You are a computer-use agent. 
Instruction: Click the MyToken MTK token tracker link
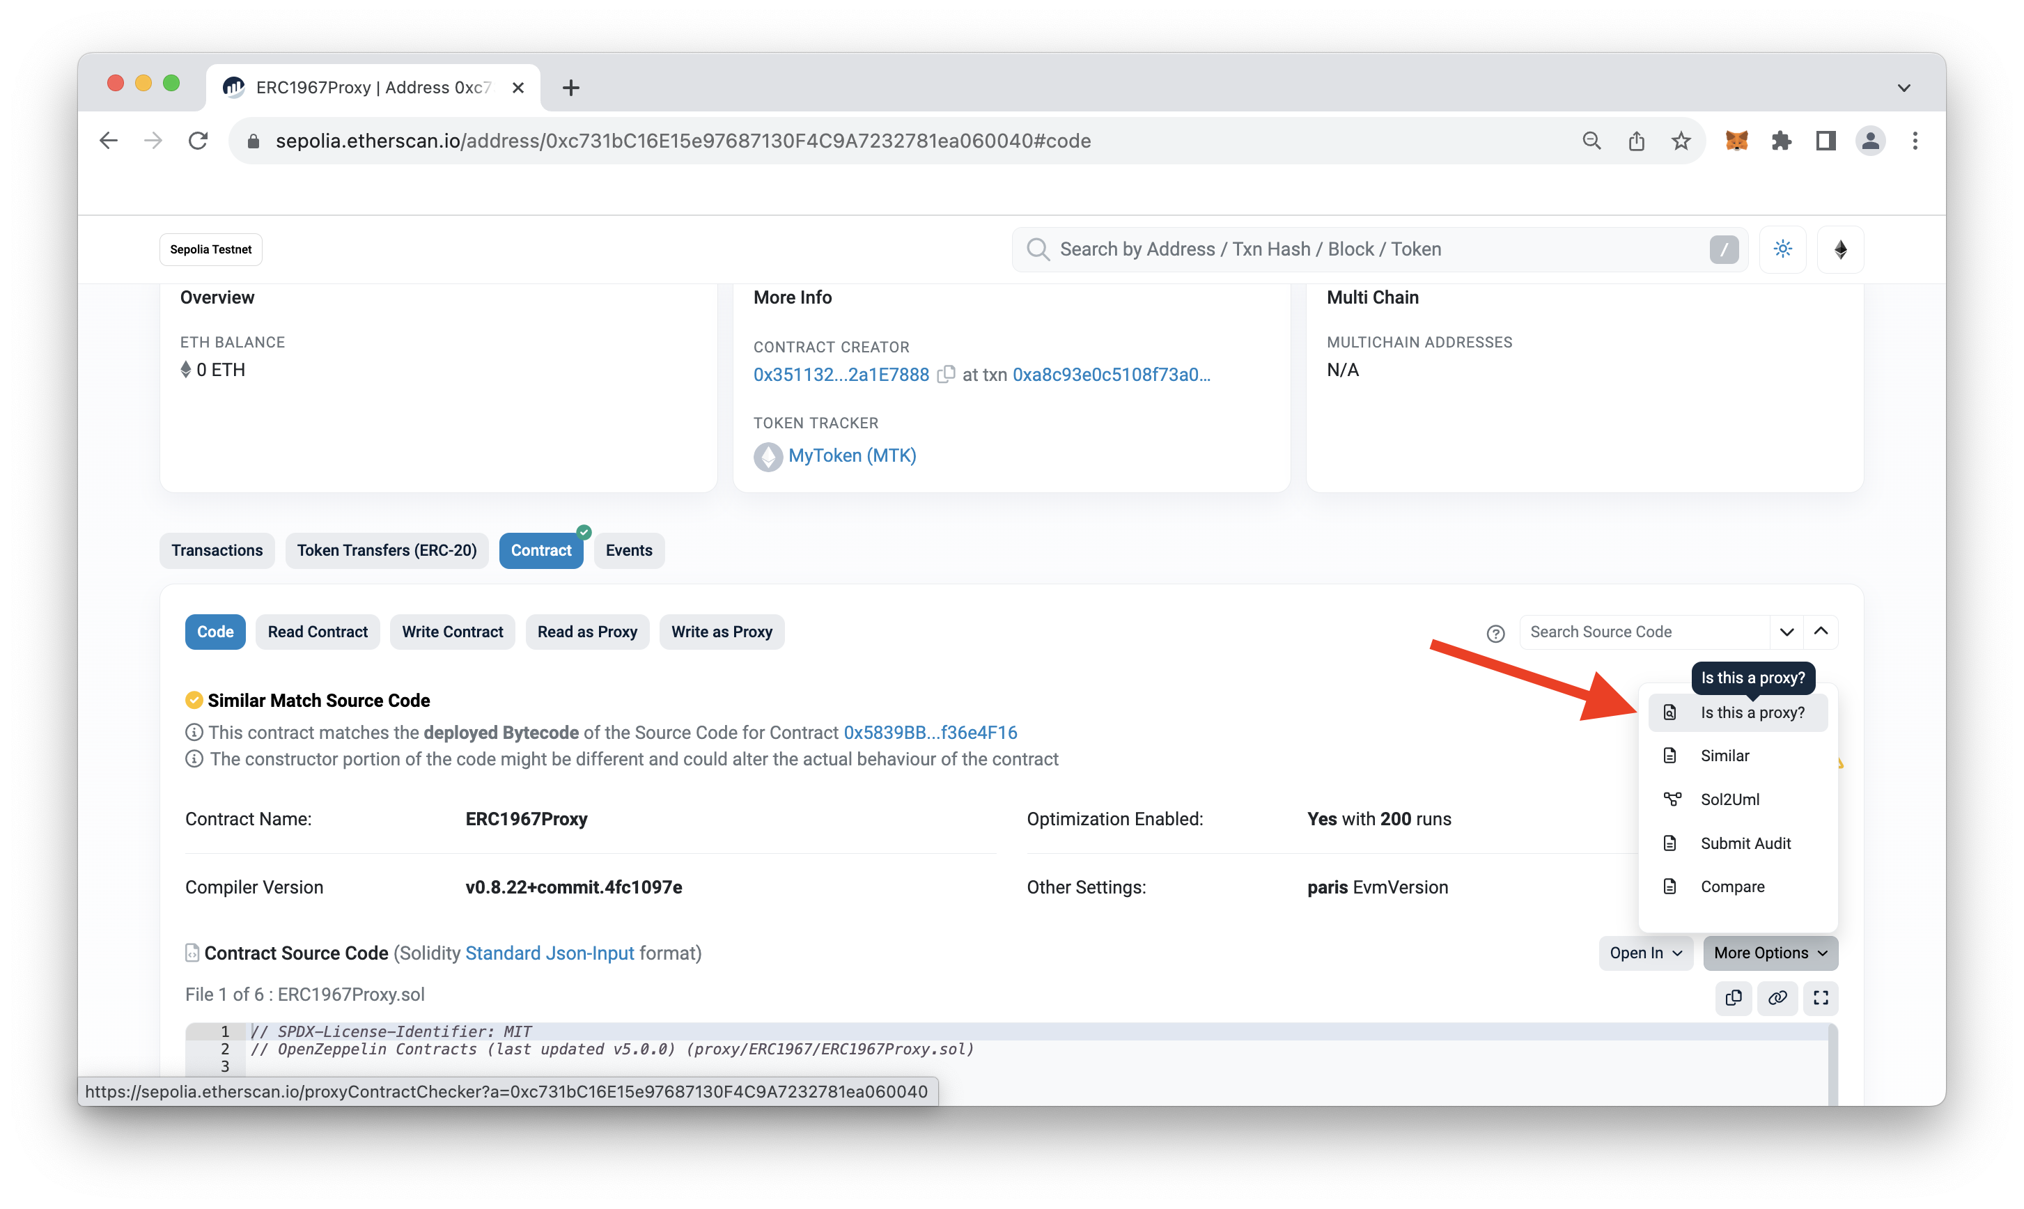pos(851,455)
